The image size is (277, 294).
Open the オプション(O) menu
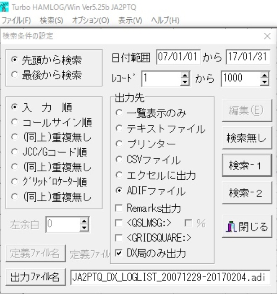click(90, 20)
